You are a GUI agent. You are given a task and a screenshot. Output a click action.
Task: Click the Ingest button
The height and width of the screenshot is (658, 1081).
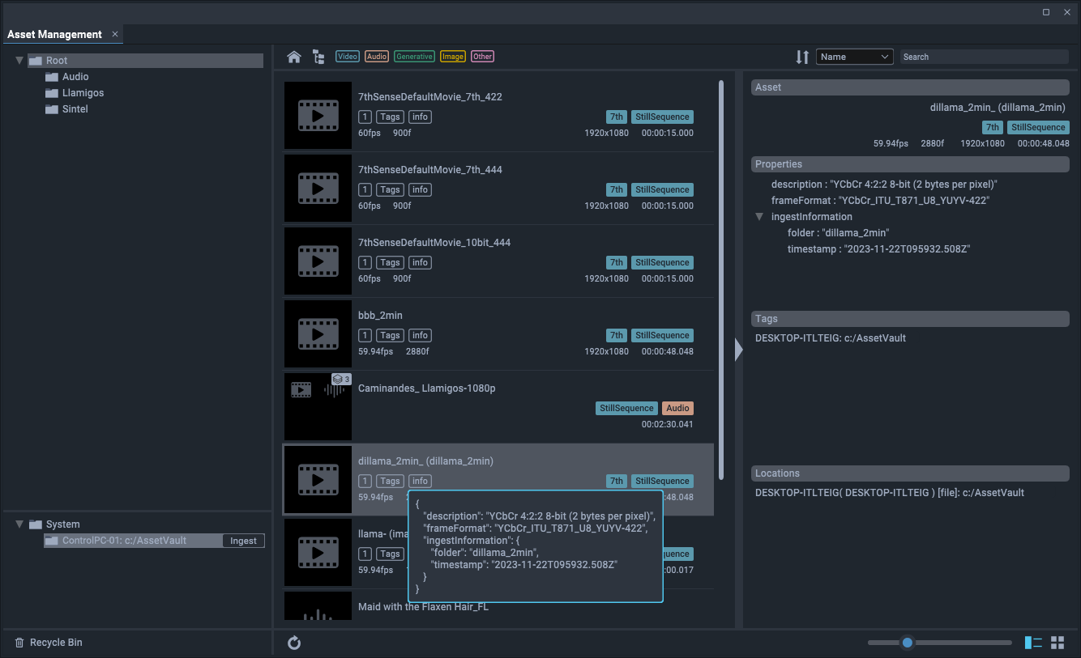click(243, 541)
